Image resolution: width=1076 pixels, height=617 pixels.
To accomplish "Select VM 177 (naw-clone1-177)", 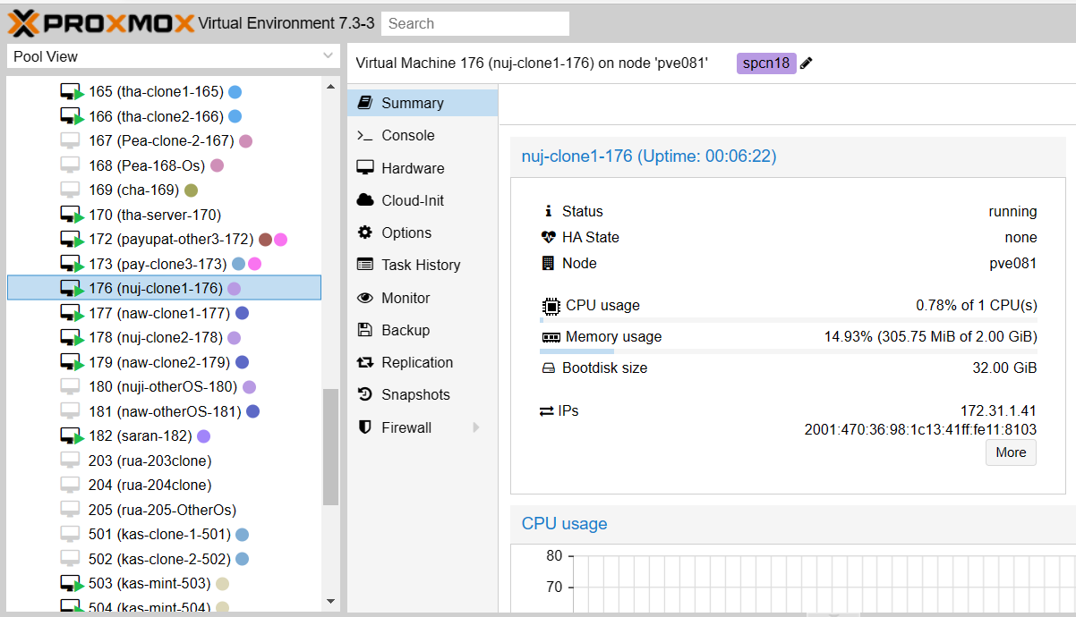I will click(x=164, y=313).
